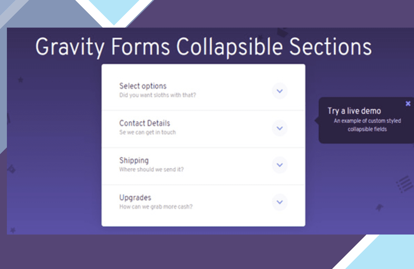Expand the Upgrades section chevron
The height and width of the screenshot is (269, 414).
(279, 202)
